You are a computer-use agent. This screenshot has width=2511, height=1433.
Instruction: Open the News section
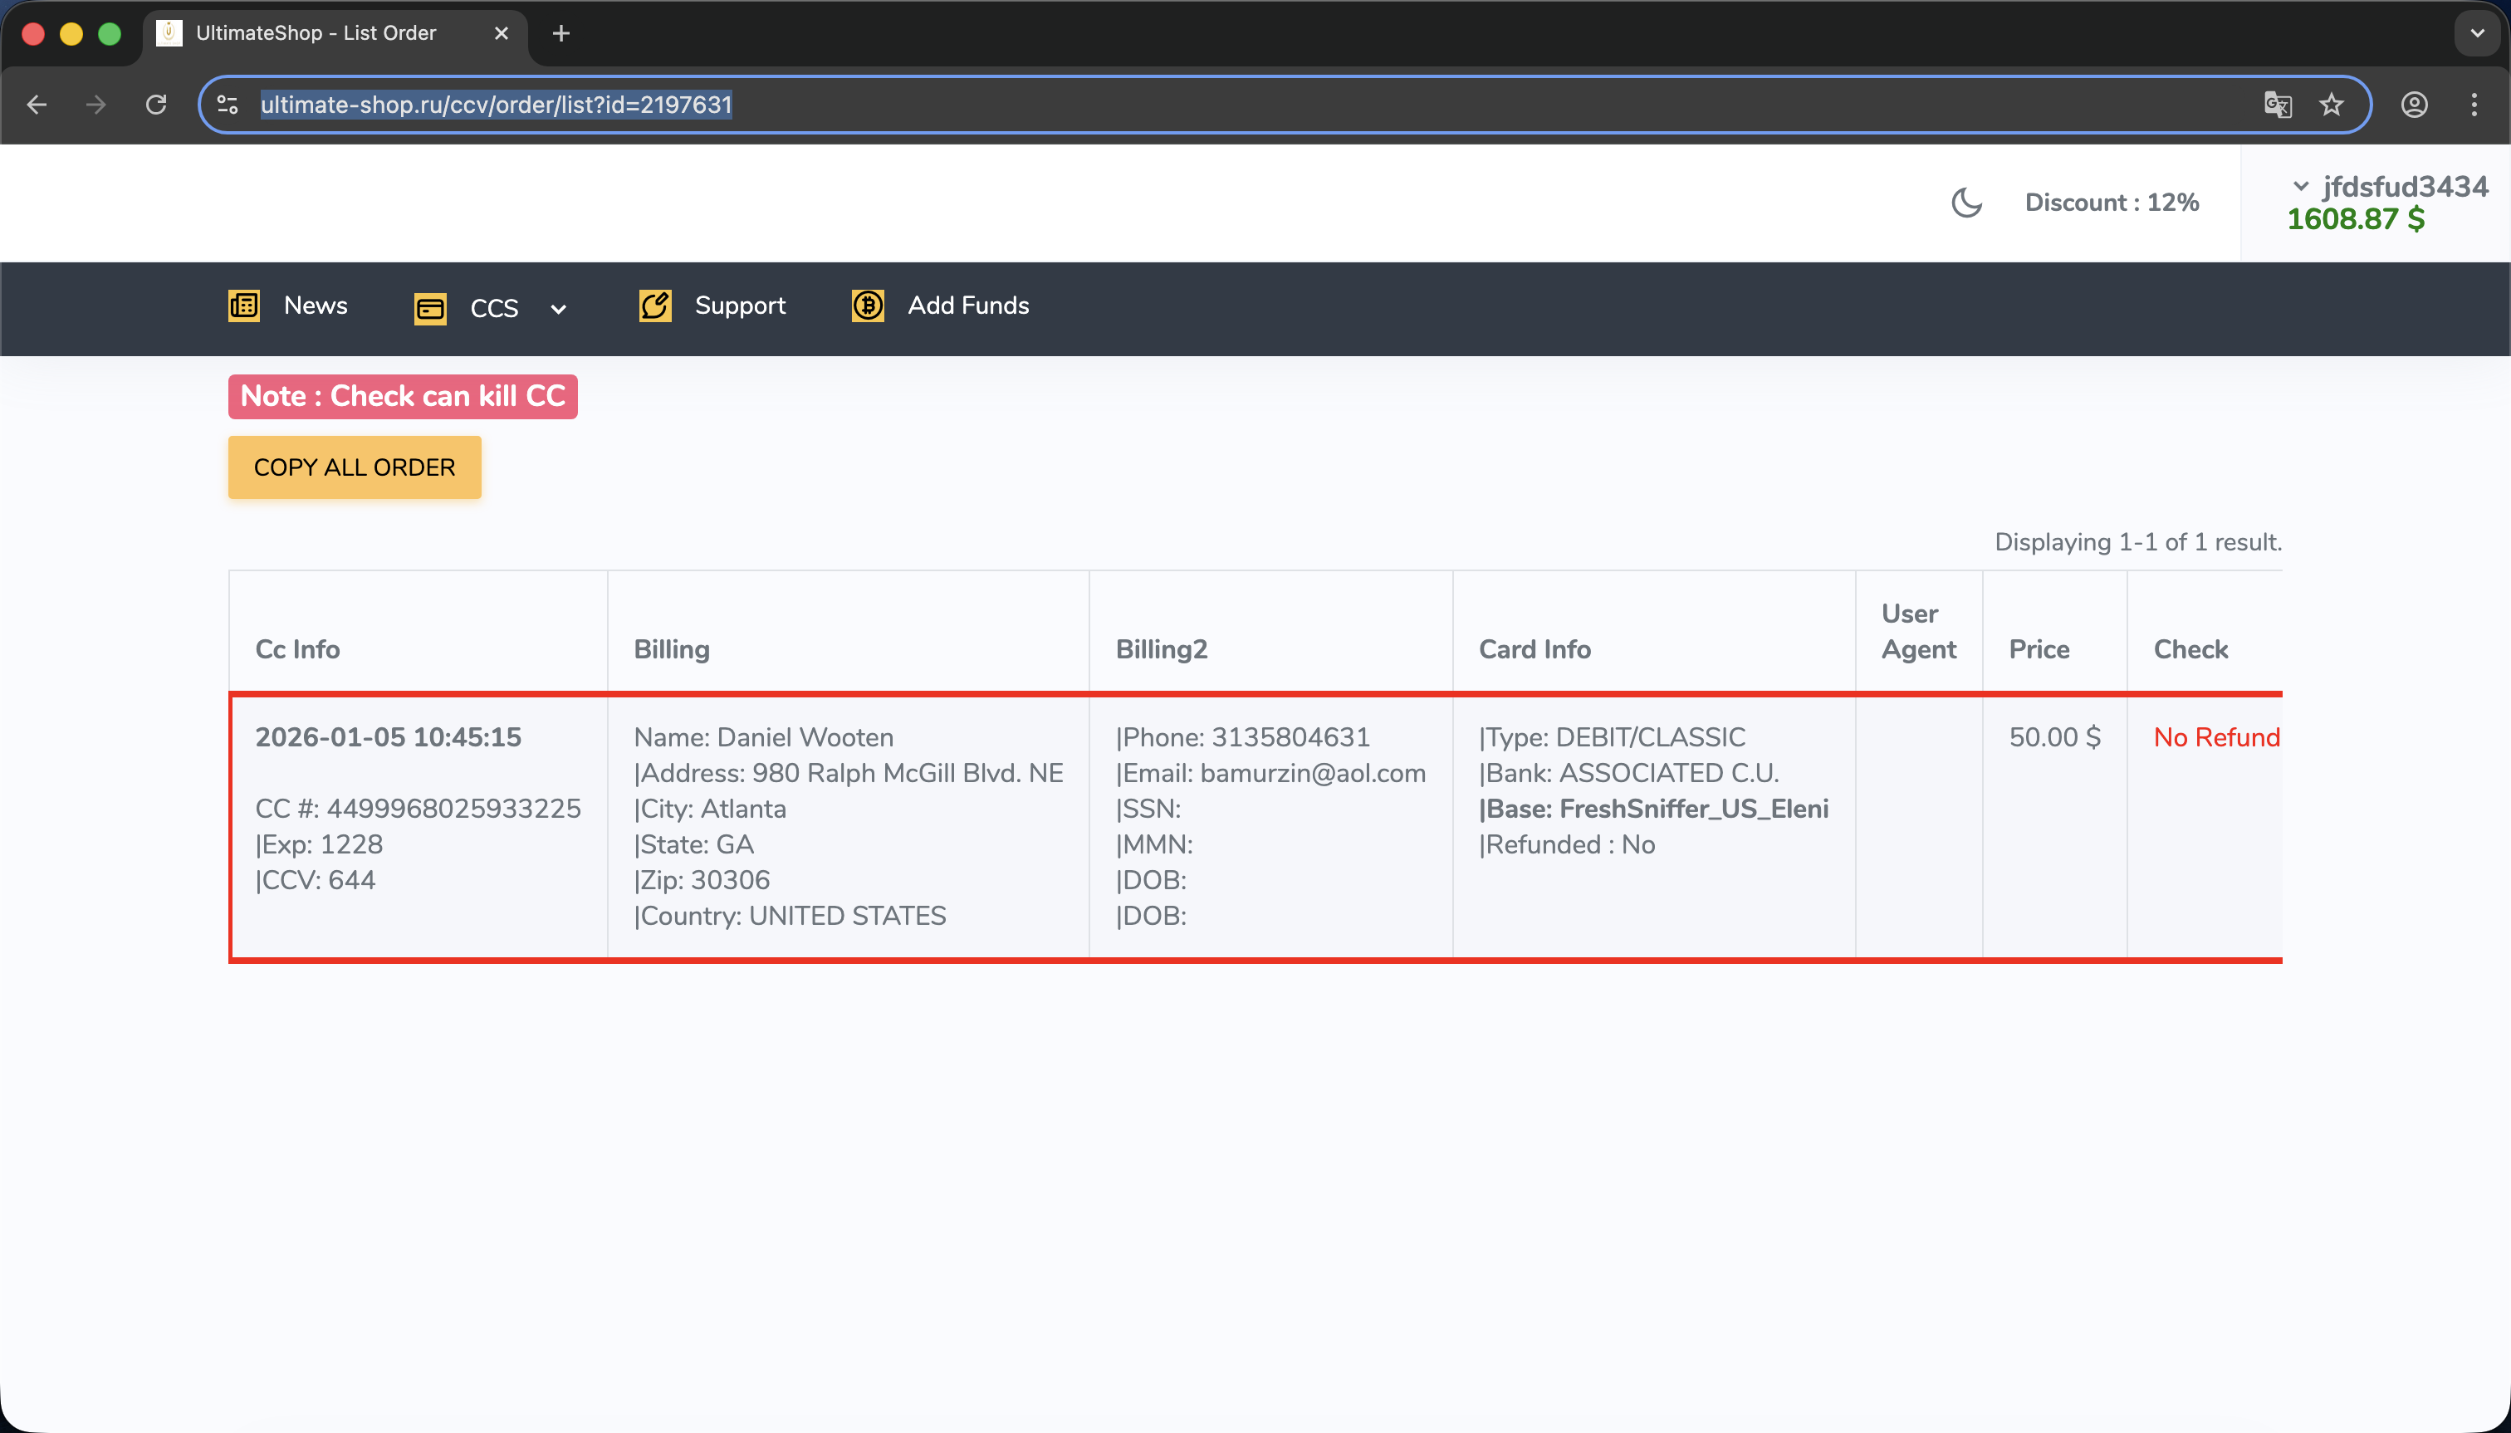tap(315, 305)
